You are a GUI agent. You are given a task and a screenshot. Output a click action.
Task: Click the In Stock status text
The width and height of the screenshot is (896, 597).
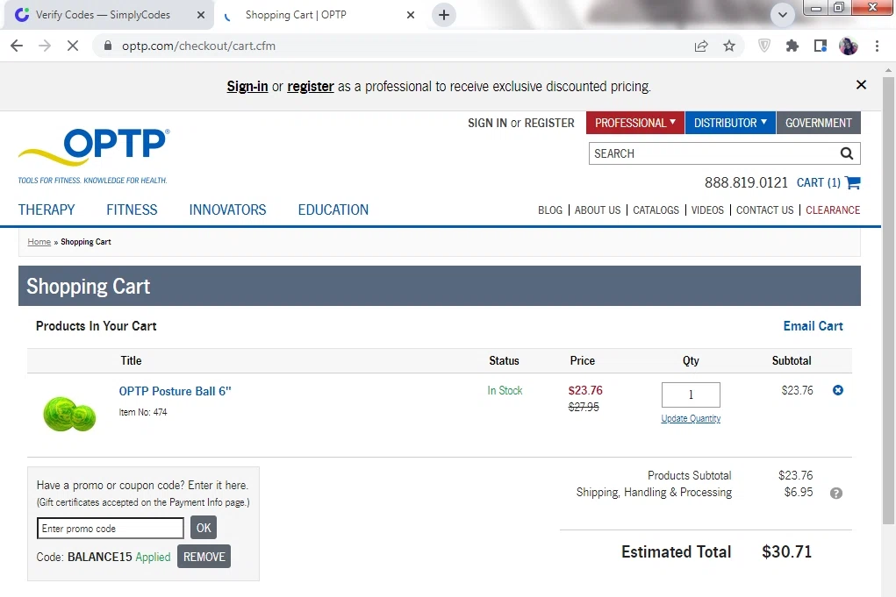coord(505,390)
